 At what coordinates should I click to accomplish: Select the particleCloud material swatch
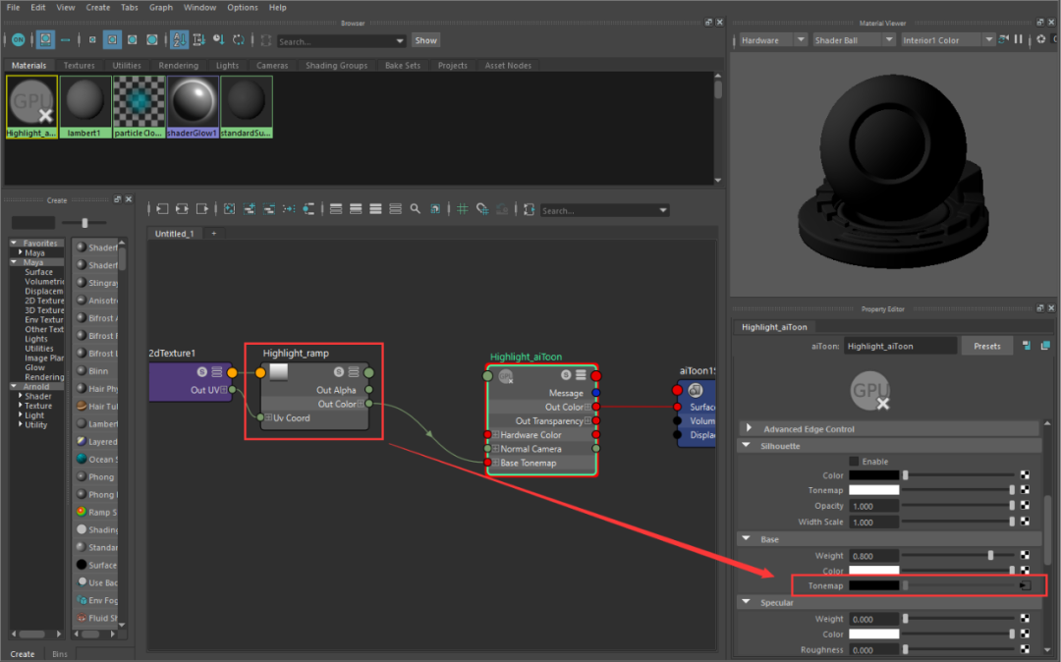click(x=139, y=107)
